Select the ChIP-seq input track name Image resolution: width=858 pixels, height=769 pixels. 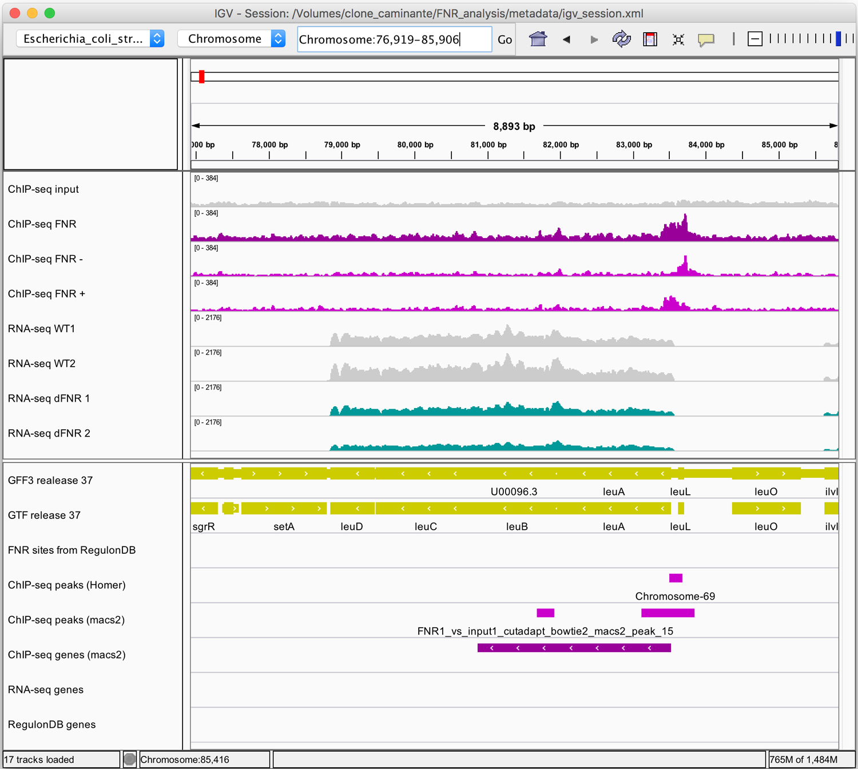click(x=43, y=189)
